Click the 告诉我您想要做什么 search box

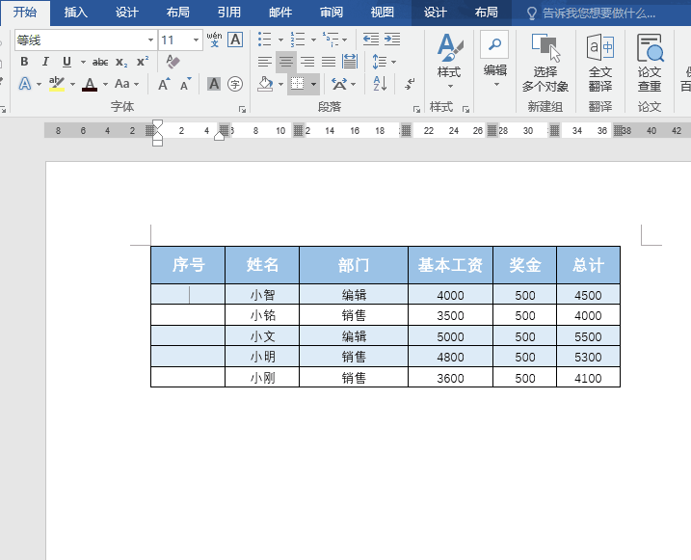pyautogui.click(x=592, y=13)
